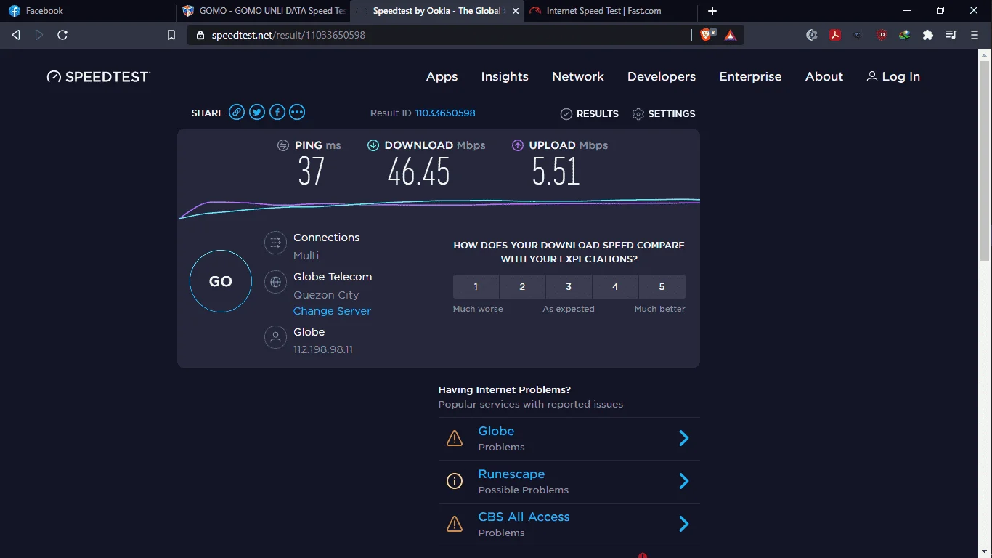Image resolution: width=992 pixels, height=558 pixels.
Task: Switch to the Facebook tab
Action: [89, 11]
